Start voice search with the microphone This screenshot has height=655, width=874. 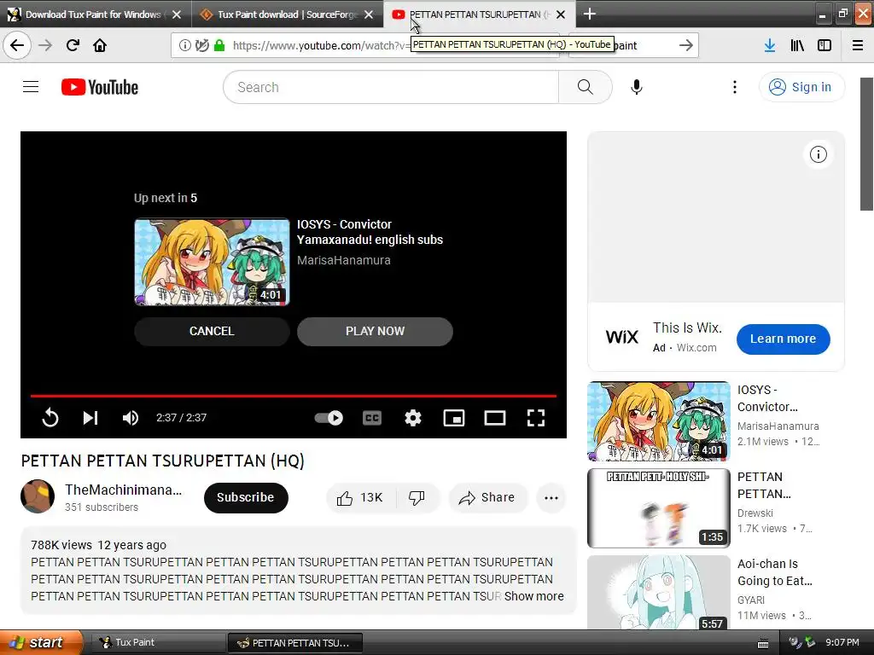click(637, 87)
